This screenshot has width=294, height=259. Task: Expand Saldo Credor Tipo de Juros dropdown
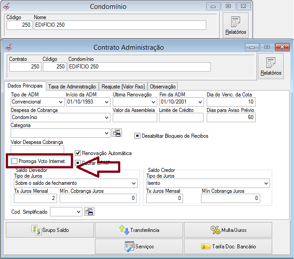(266, 183)
